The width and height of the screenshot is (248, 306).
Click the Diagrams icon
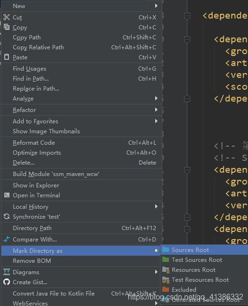[x=7, y=272]
